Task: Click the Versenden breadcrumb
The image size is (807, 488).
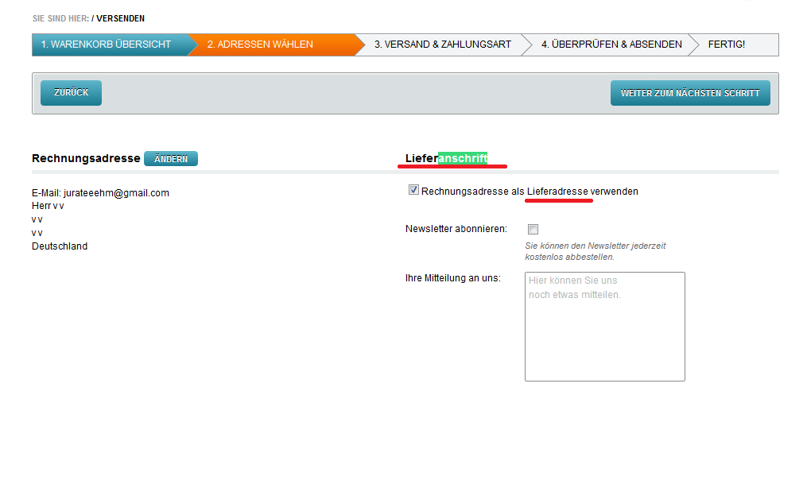Action: point(120,18)
